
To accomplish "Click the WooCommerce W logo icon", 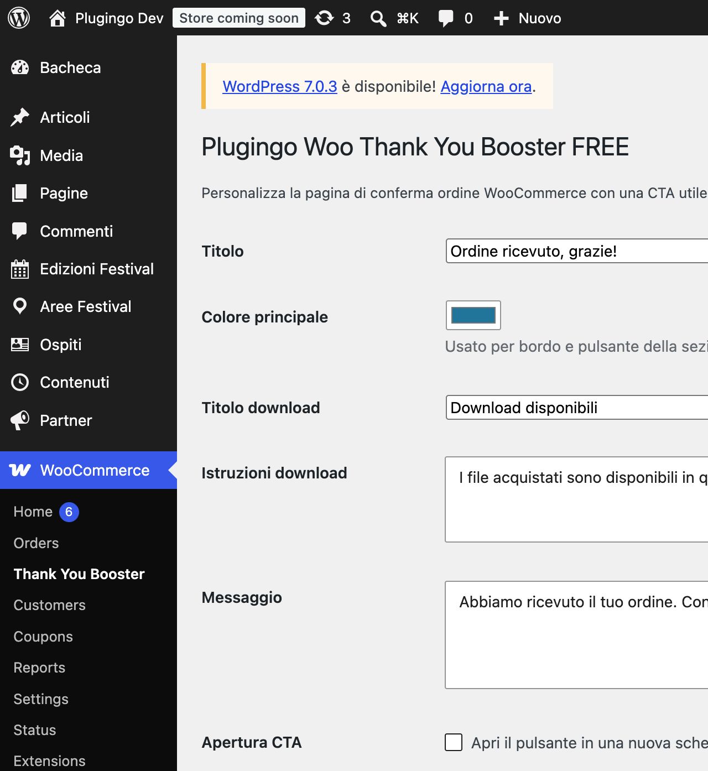I will coord(20,470).
